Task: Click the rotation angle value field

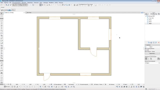Action: pos(30,84)
